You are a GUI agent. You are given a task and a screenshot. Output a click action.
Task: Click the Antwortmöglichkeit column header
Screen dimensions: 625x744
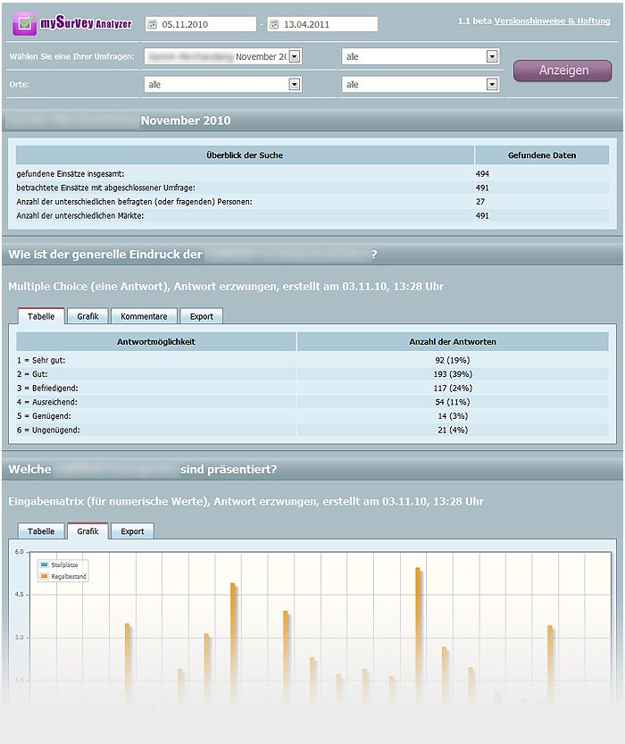pos(156,341)
